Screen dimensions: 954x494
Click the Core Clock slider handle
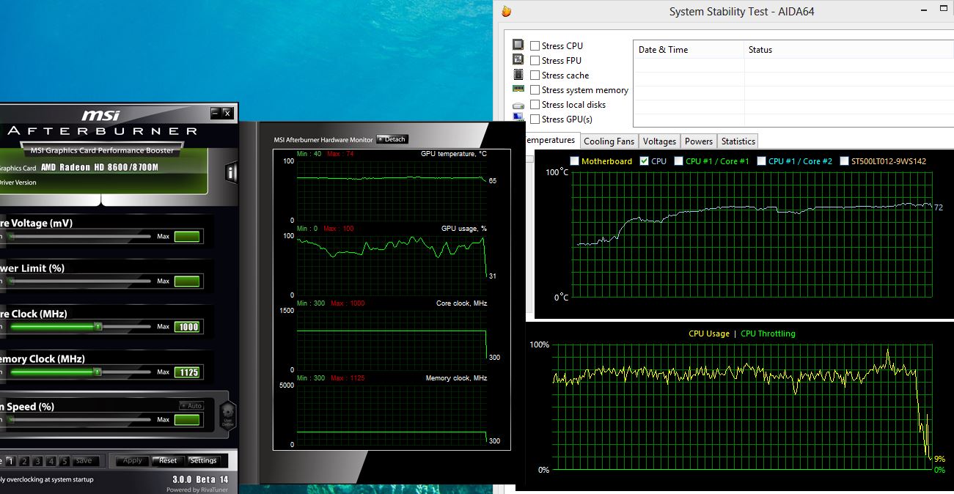pyautogui.click(x=98, y=327)
